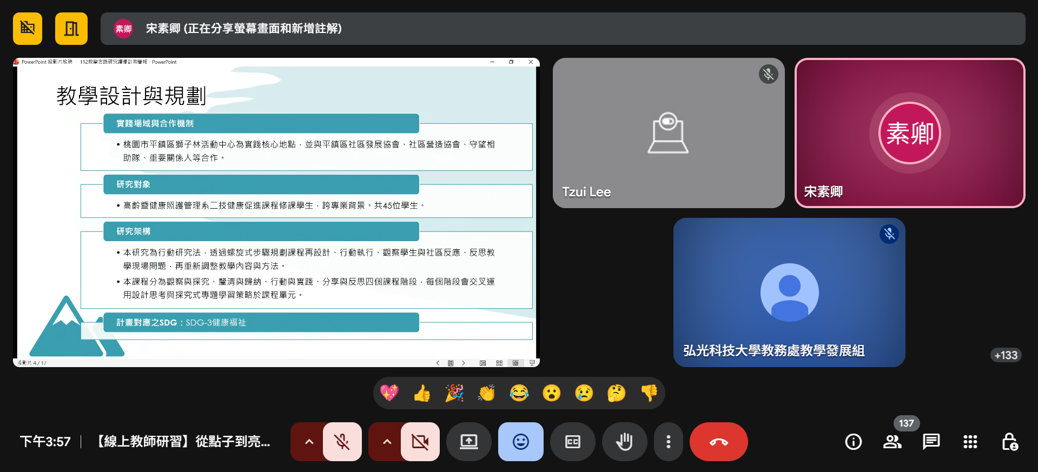Send the clapping hands reaction
The height and width of the screenshot is (472, 1038).
coord(487,393)
